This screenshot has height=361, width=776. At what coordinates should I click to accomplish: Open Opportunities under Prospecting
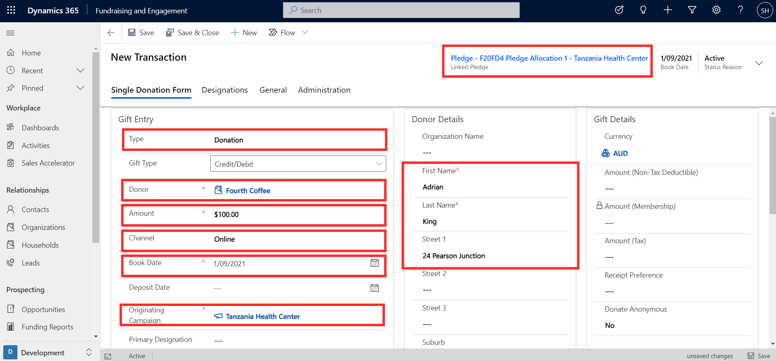[x=43, y=310]
